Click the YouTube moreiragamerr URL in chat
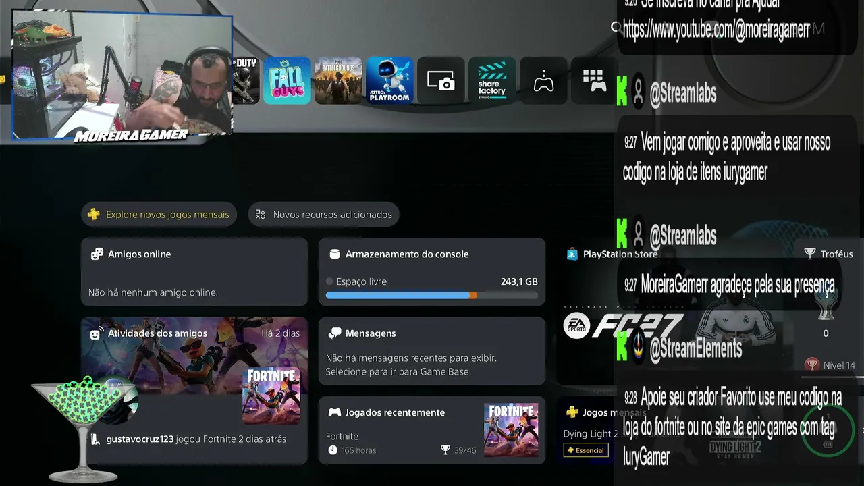Screen dimensions: 864x486 click(x=716, y=28)
